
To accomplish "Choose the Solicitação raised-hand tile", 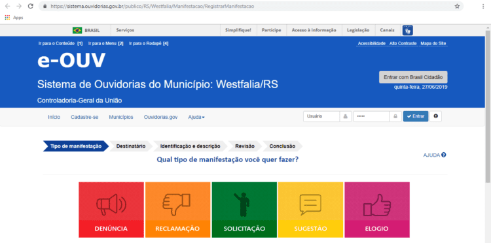I will [x=244, y=210].
